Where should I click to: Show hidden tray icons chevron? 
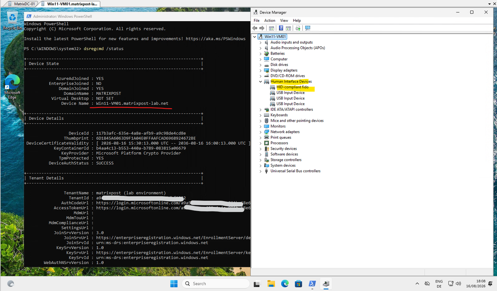[x=417, y=284]
